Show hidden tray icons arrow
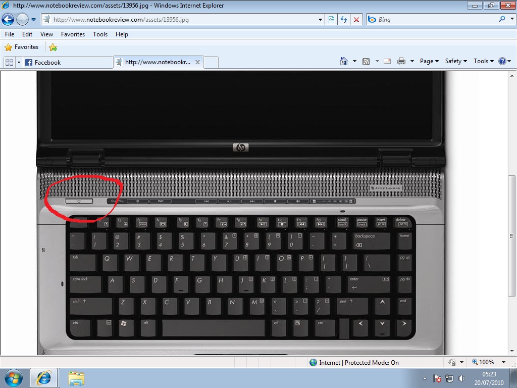 coord(425,378)
